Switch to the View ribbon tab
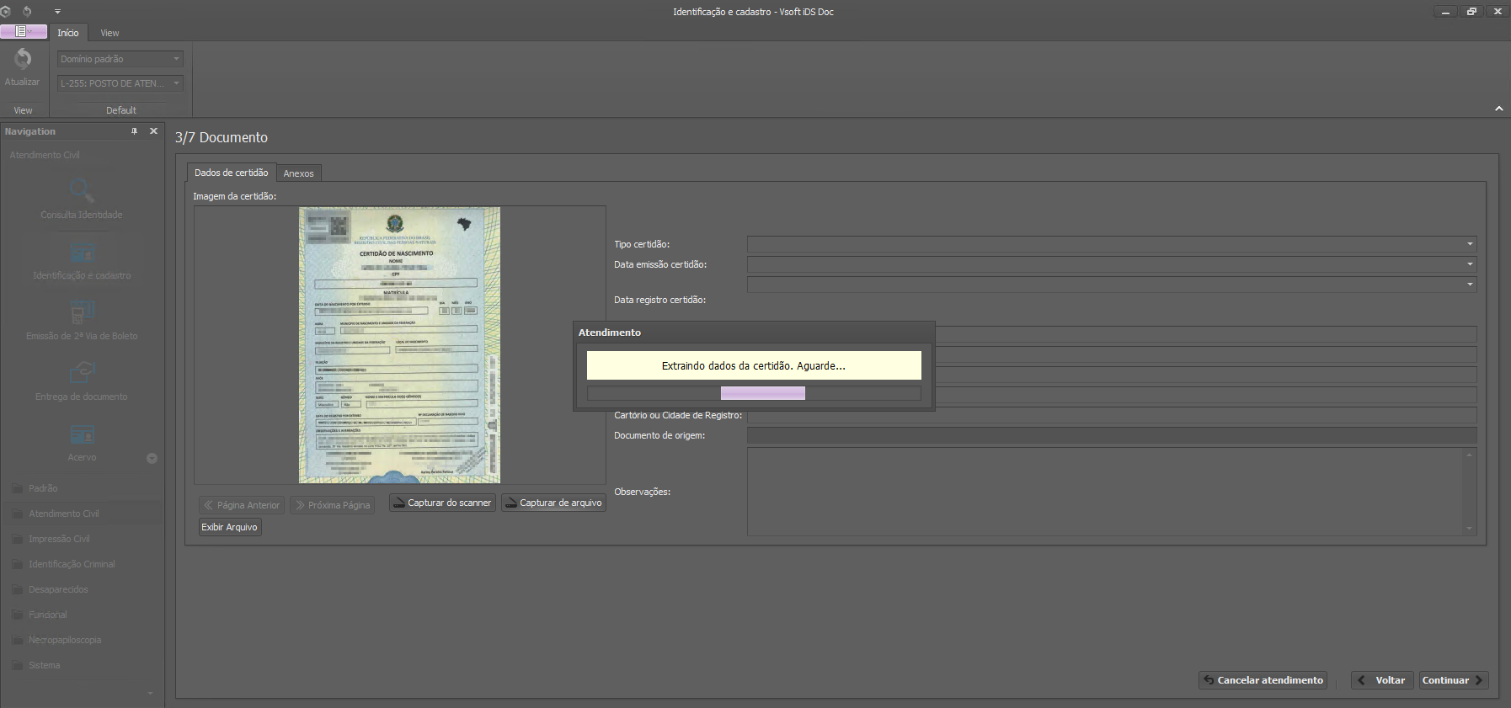The width and height of the screenshot is (1511, 708). tap(109, 33)
